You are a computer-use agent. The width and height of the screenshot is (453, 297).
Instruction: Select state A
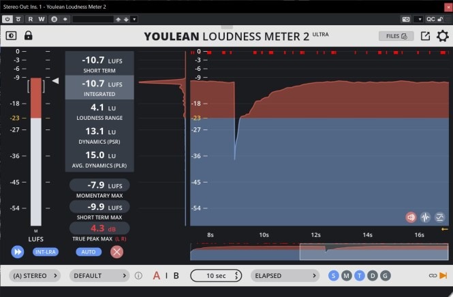(x=156, y=276)
